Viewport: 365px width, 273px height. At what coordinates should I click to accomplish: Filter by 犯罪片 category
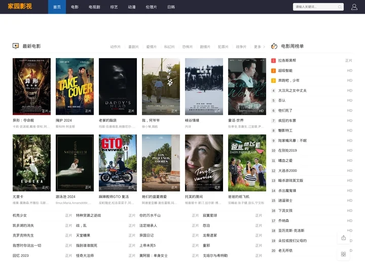coord(223,47)
